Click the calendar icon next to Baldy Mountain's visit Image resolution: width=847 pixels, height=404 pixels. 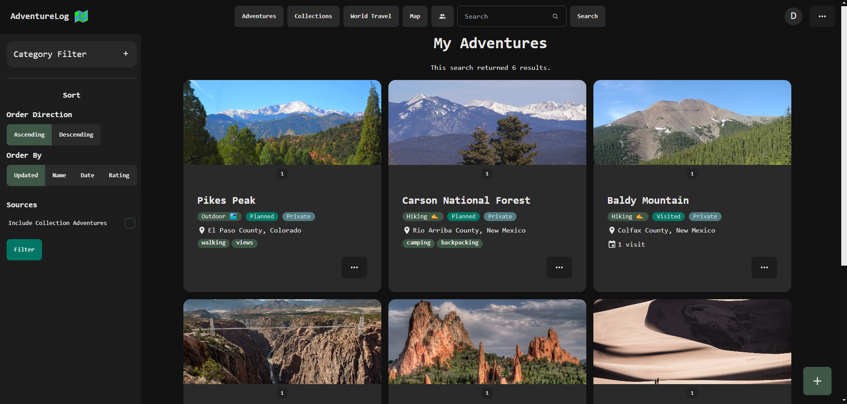(612, 244)
